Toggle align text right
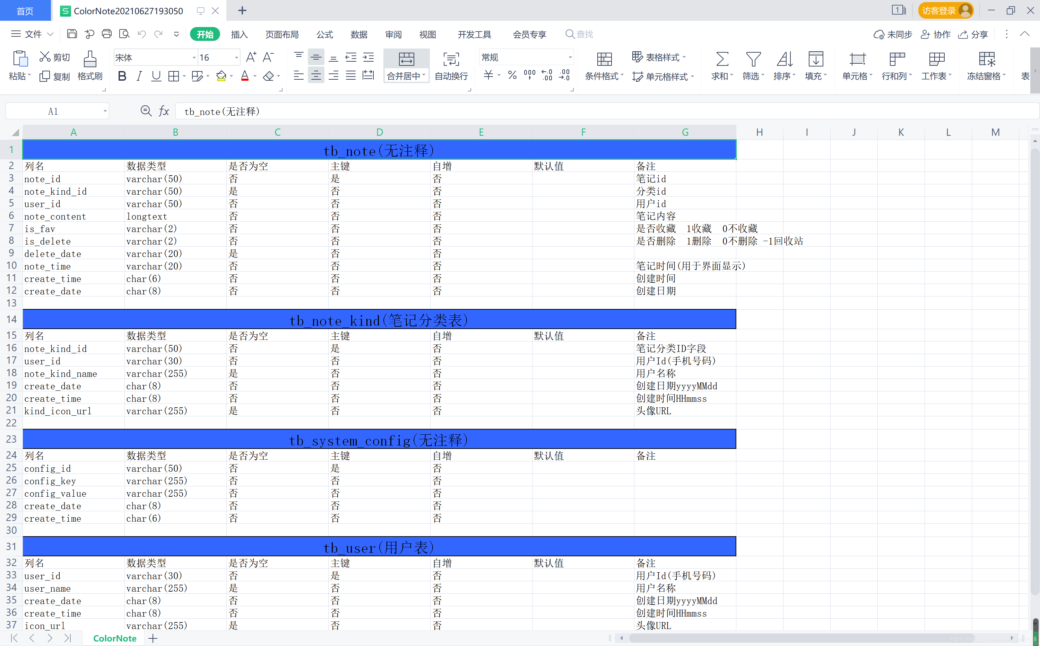This screenshot has width=1040, height=646. [333, 76]
